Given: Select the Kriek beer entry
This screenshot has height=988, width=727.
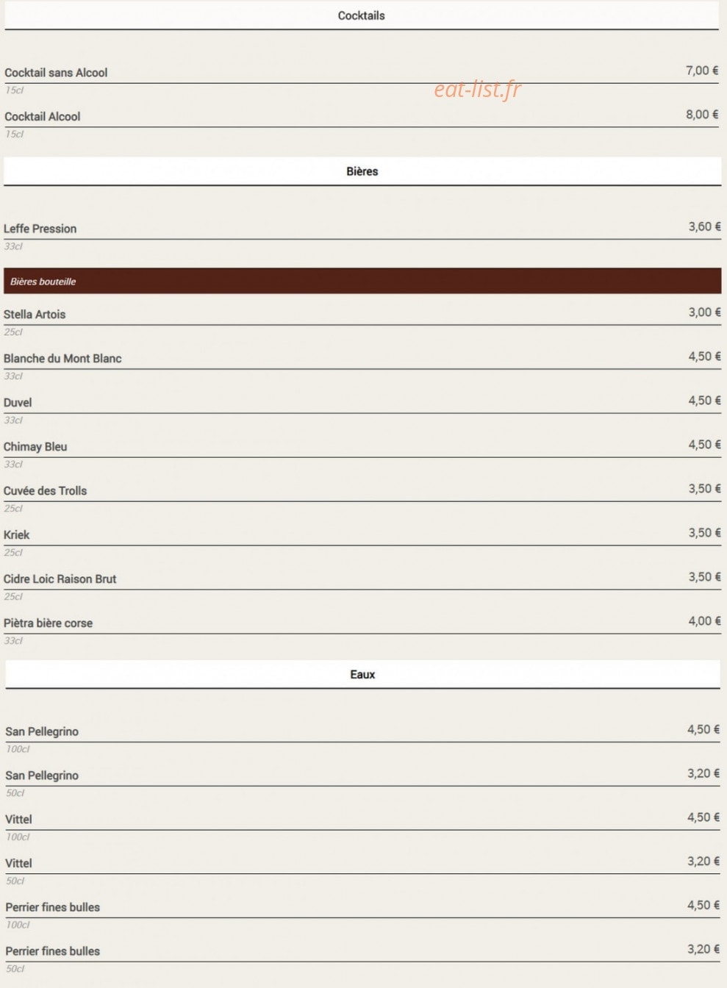Looking at the screenshot, I should (16, 534).
